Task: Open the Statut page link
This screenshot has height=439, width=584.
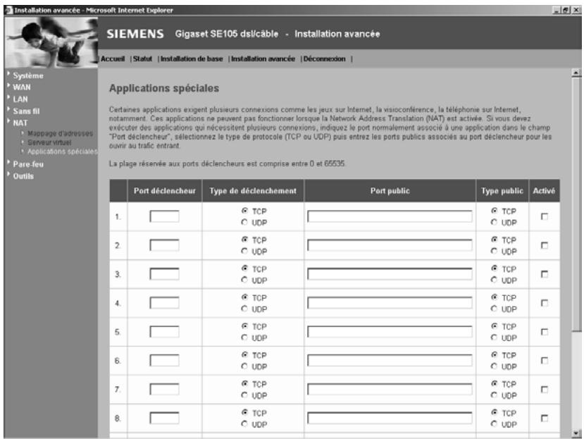Action: click(142, 59)
